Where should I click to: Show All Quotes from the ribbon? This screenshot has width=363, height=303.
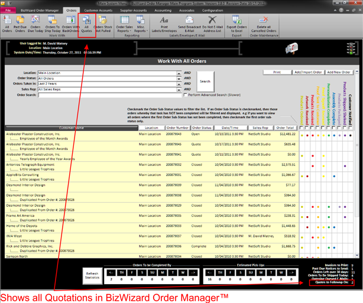click(x=86, y=24)
